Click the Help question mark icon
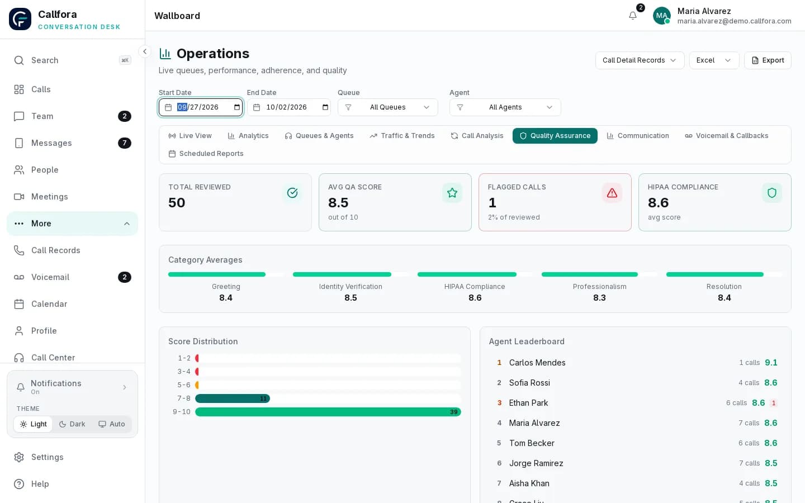Viewport: 805px width, 503px height. (19, 484)
